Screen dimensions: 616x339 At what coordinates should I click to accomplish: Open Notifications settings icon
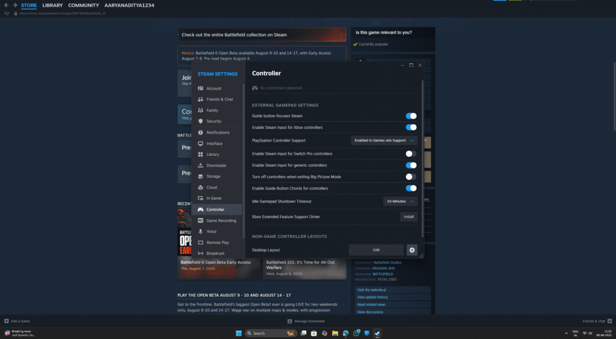[x=200, y=132]
